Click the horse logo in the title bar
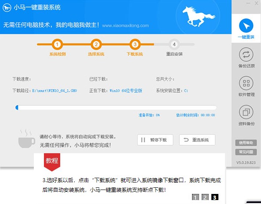Image resolution: width=261 pixels, height=204 pixels. [7, 7]
